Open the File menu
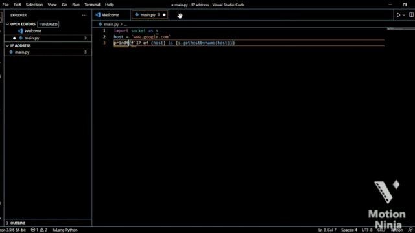Viewport: 415px width, 233px height. 6,5
